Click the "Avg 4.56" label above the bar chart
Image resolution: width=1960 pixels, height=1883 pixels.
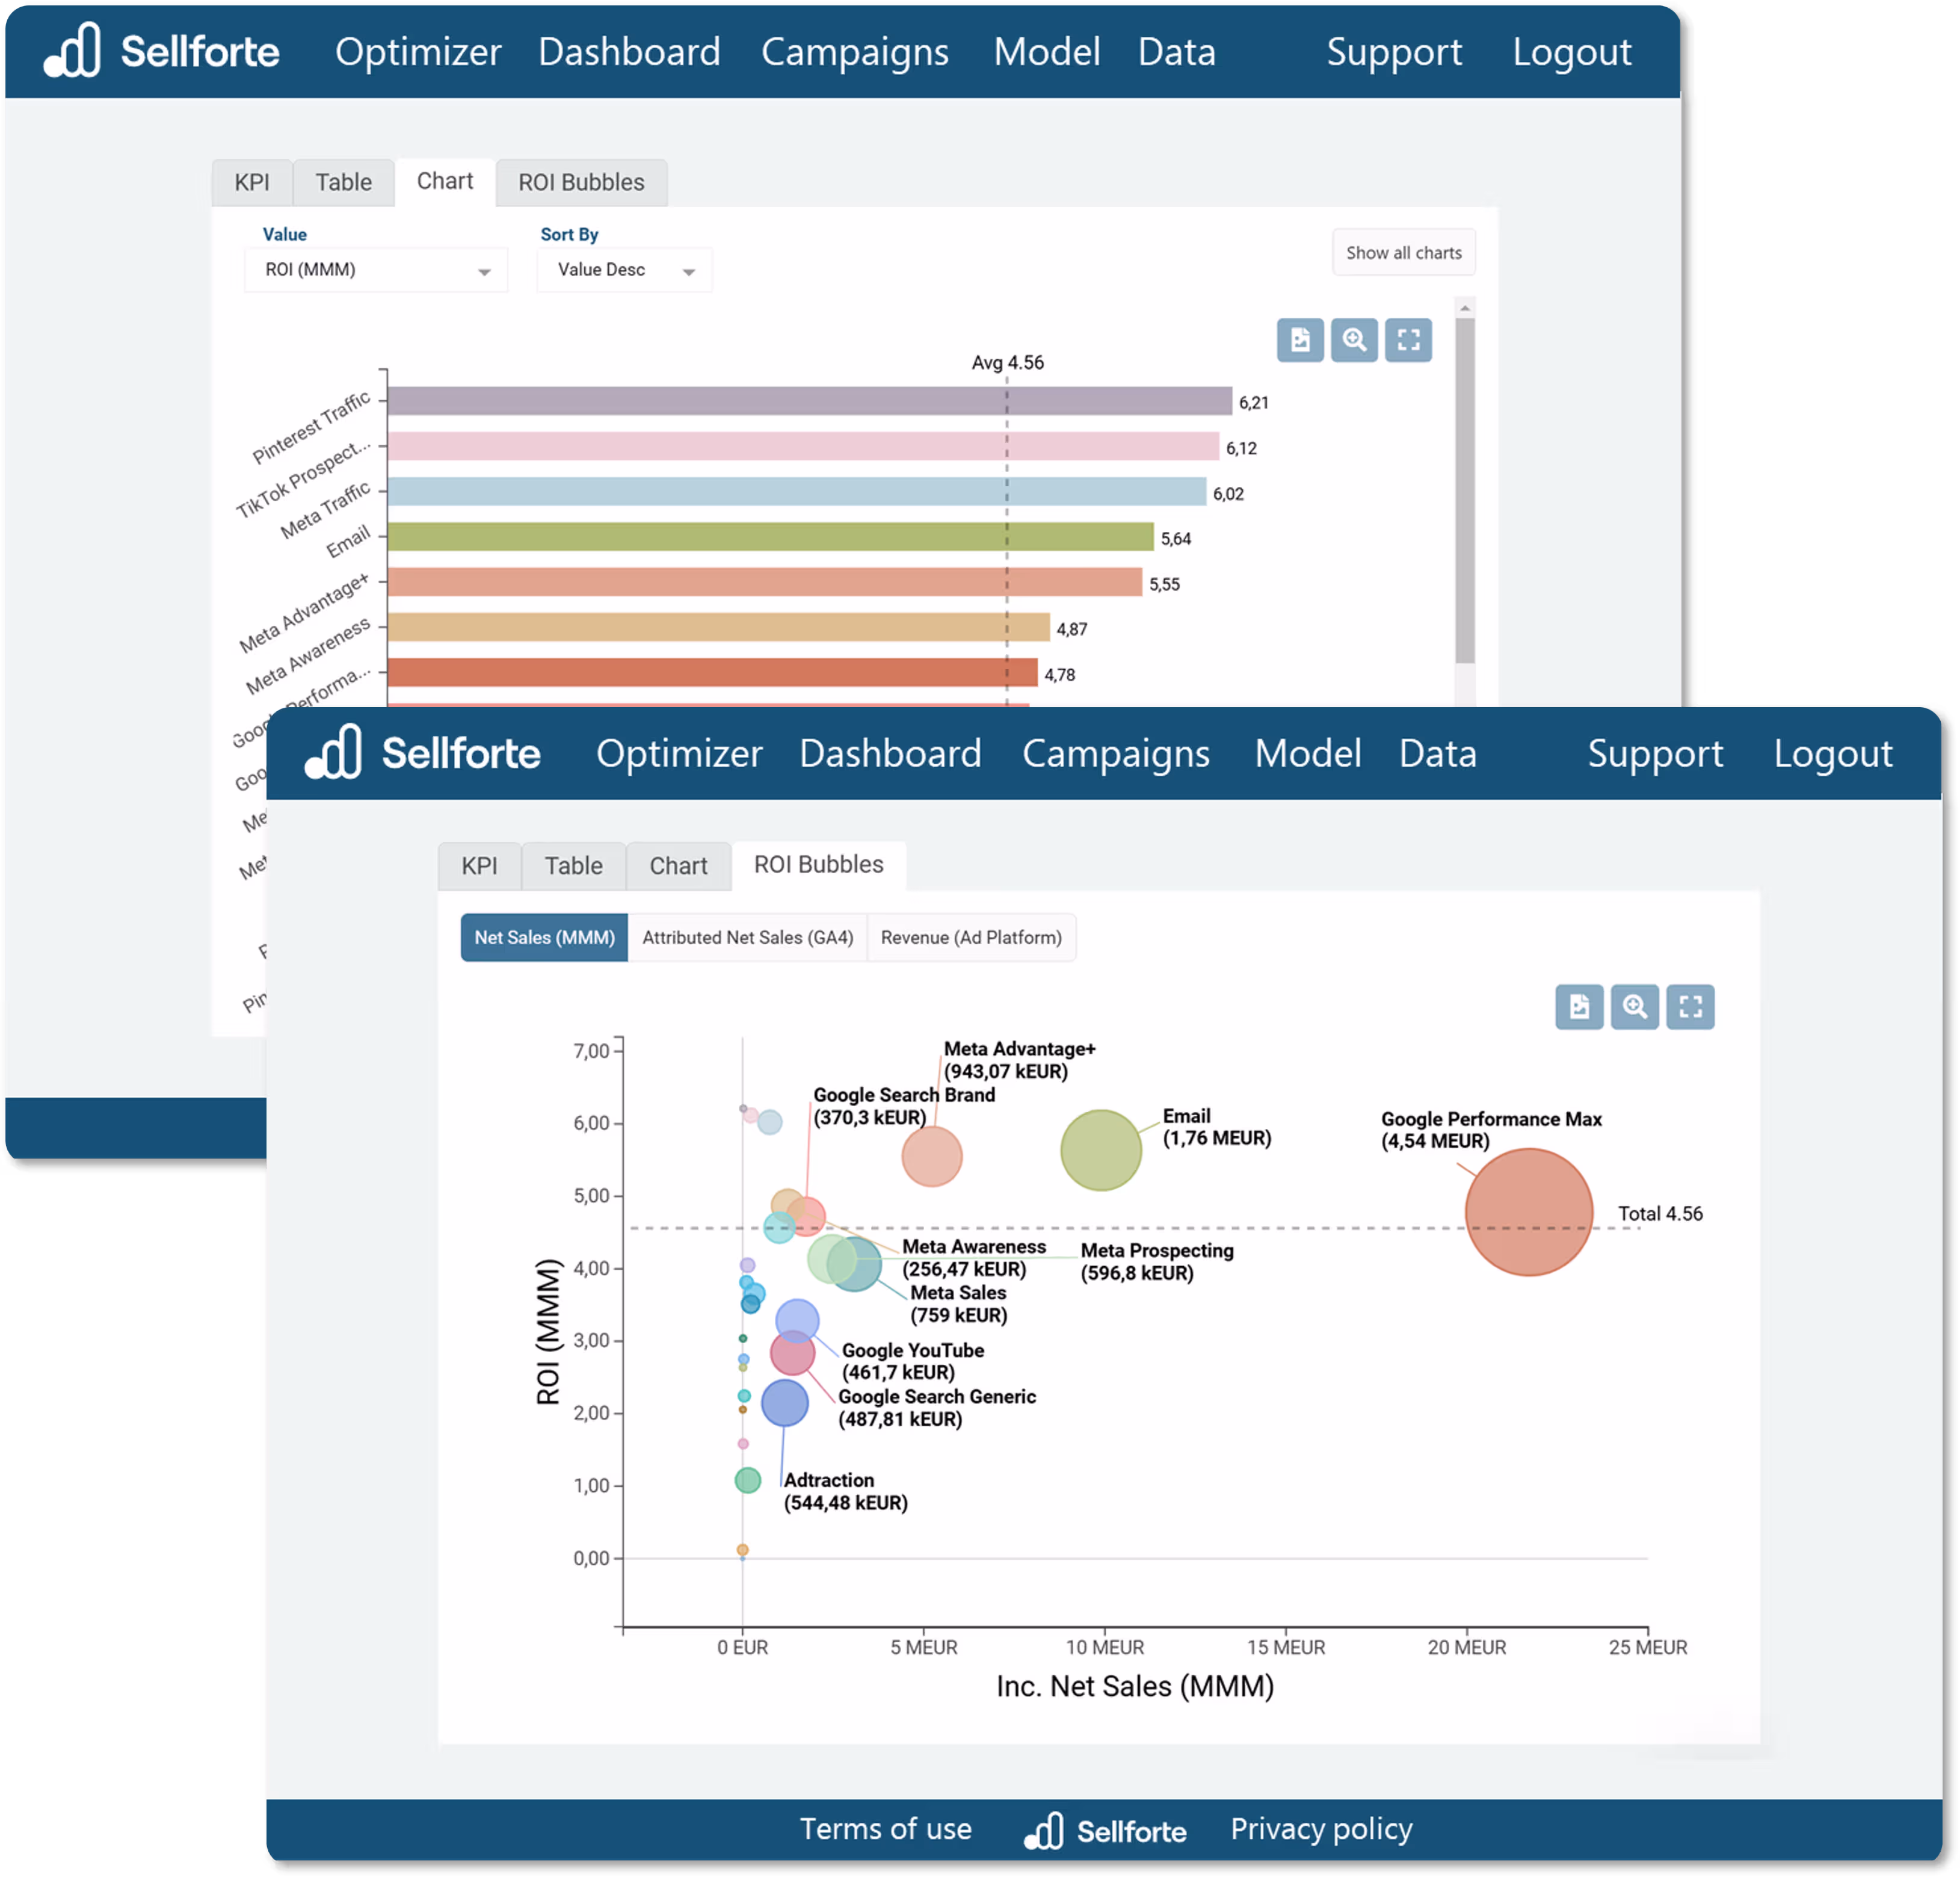tap(1007, 362)
